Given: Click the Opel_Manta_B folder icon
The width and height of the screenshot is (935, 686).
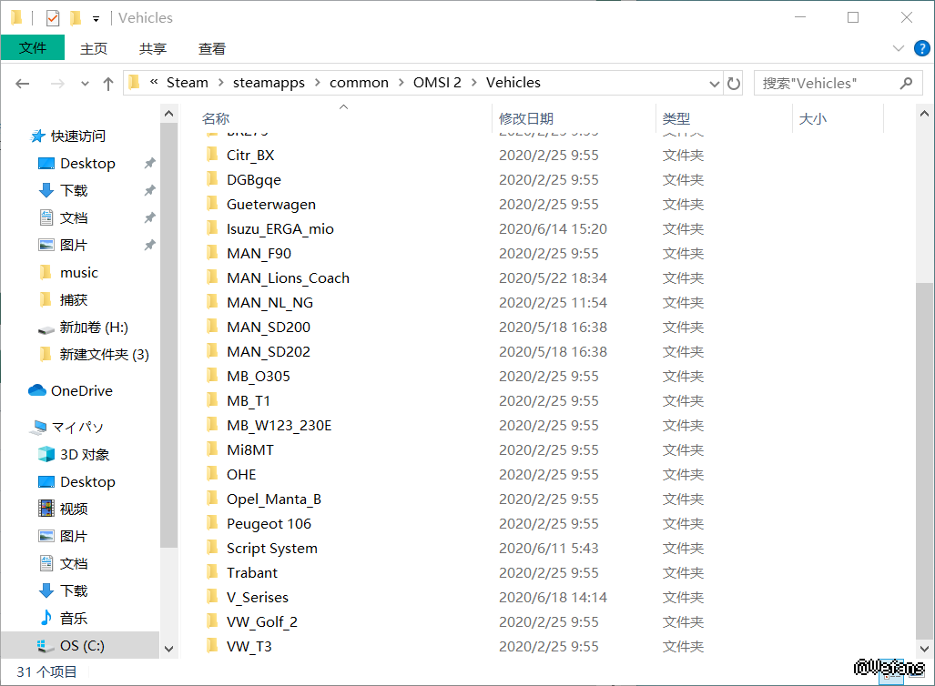Looking at the screenshot, I should 212,499.
